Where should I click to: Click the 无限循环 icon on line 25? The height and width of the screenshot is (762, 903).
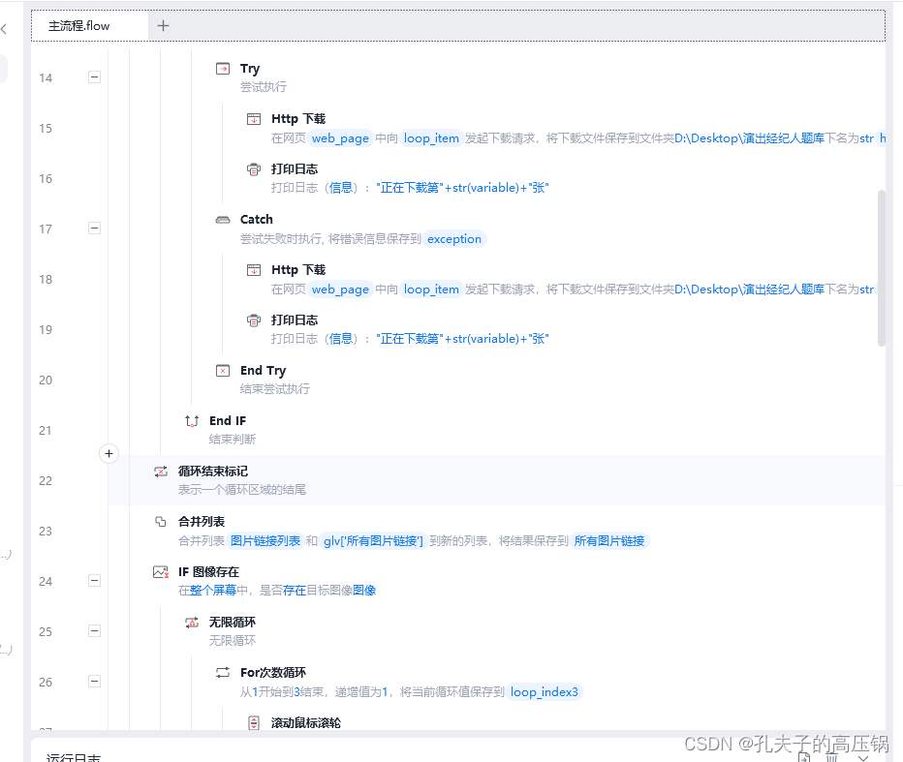[x=192, y=622]
